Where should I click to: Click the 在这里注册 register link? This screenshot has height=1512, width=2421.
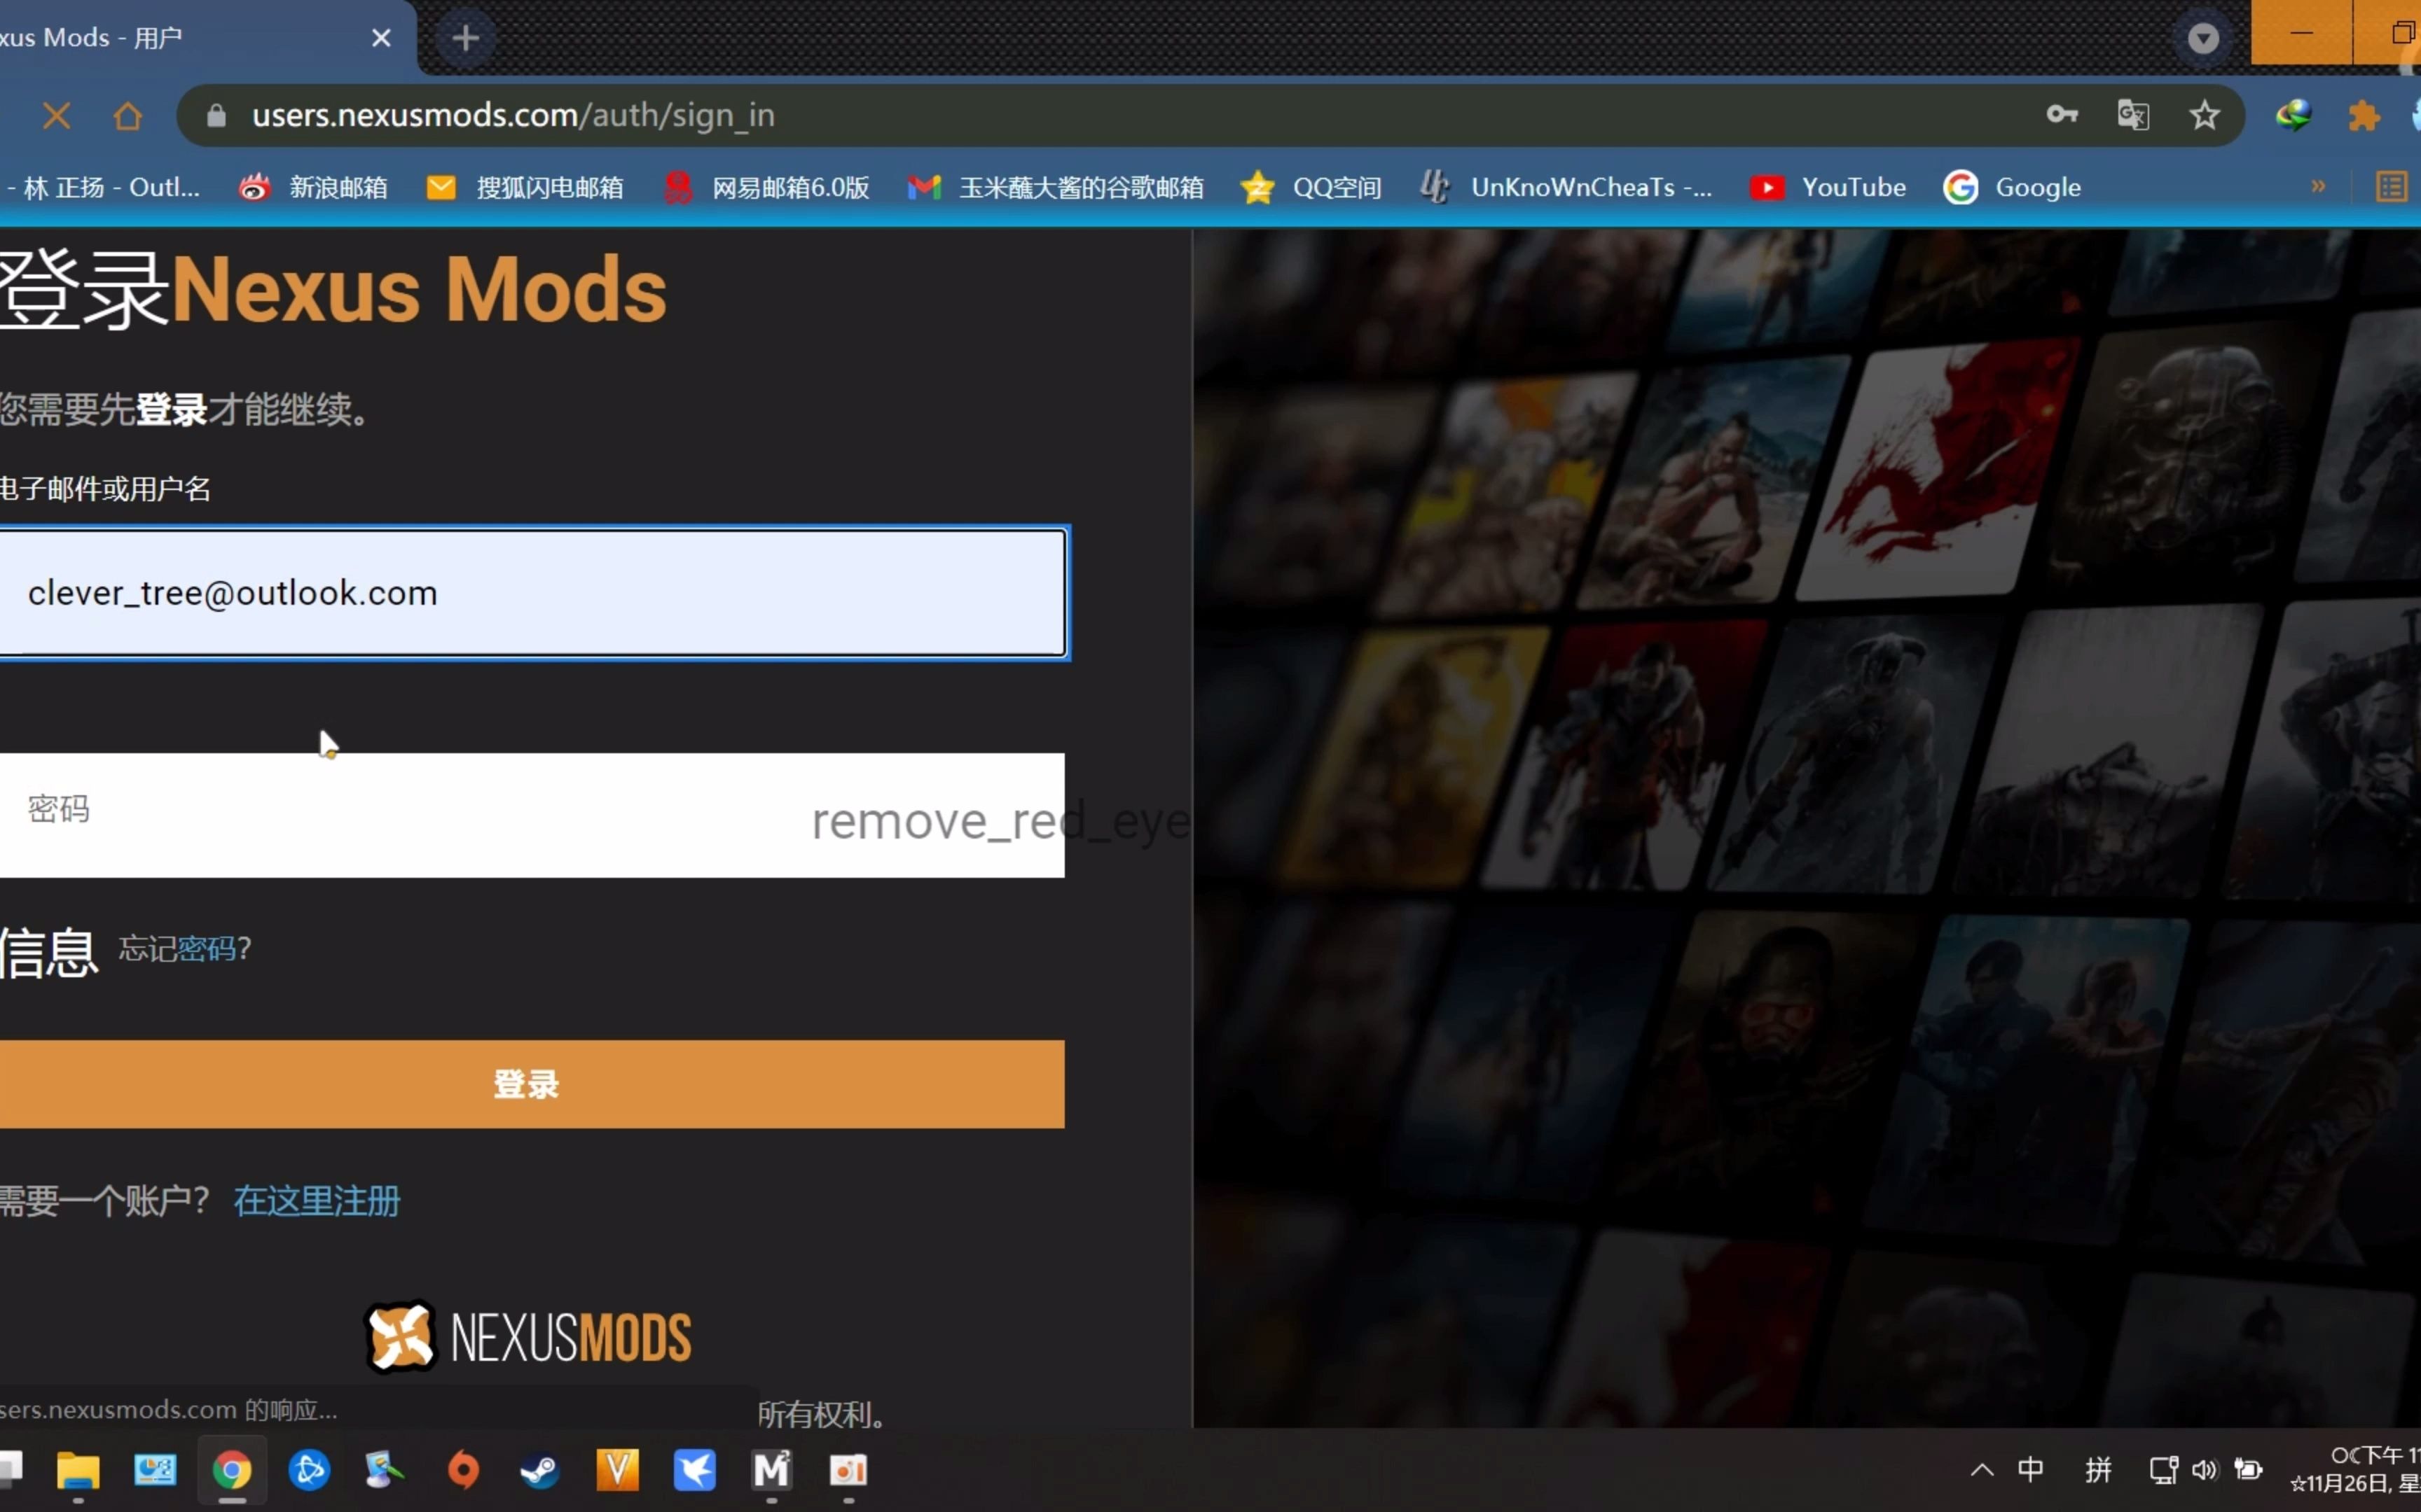pos(316,1200)
